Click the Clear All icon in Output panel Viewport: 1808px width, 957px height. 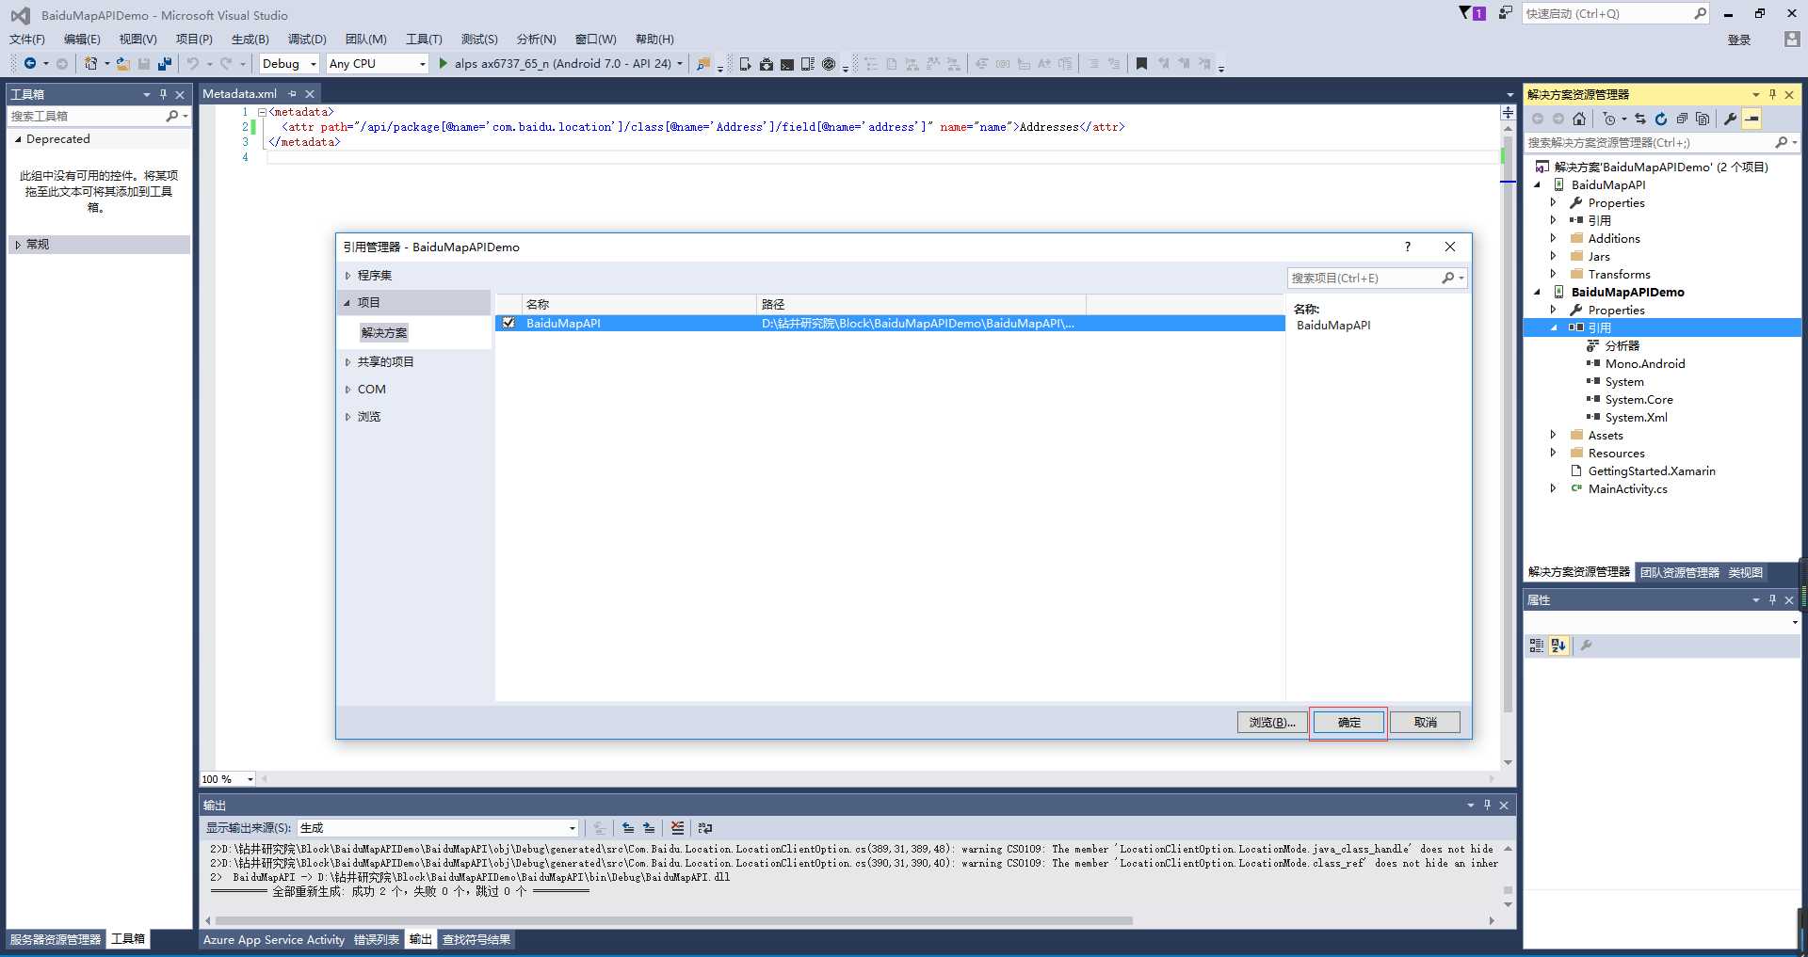pyautogui.click(x=677, y=828)
